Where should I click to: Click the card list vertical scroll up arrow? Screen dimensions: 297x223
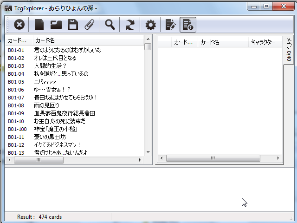click(x=148, y=39)
